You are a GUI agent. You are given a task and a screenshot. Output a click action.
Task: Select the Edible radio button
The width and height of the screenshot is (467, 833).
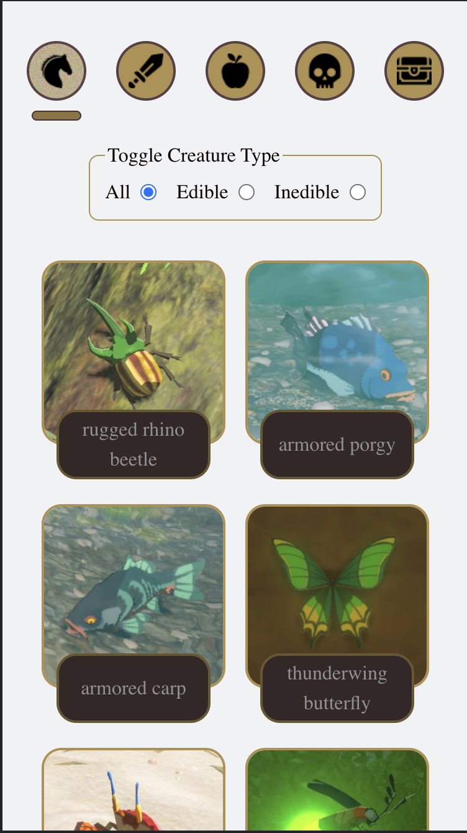(247, 192)
